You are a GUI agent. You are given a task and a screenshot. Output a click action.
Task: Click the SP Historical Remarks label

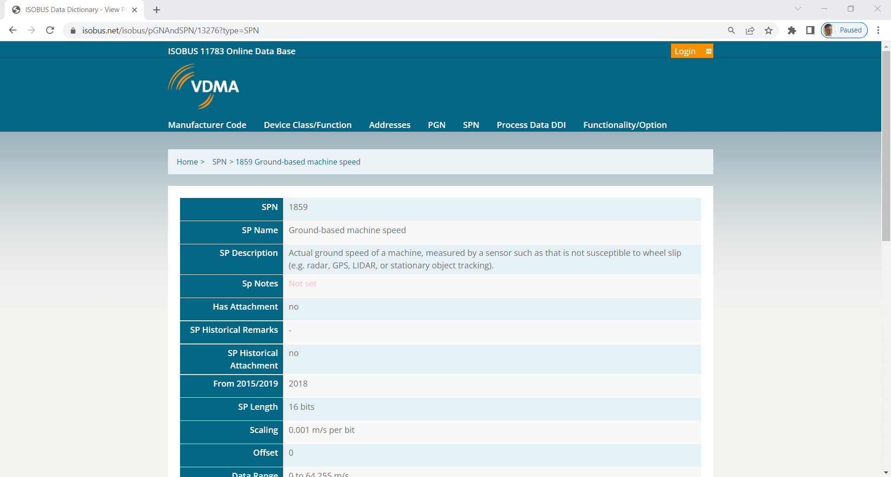(234, 330)
